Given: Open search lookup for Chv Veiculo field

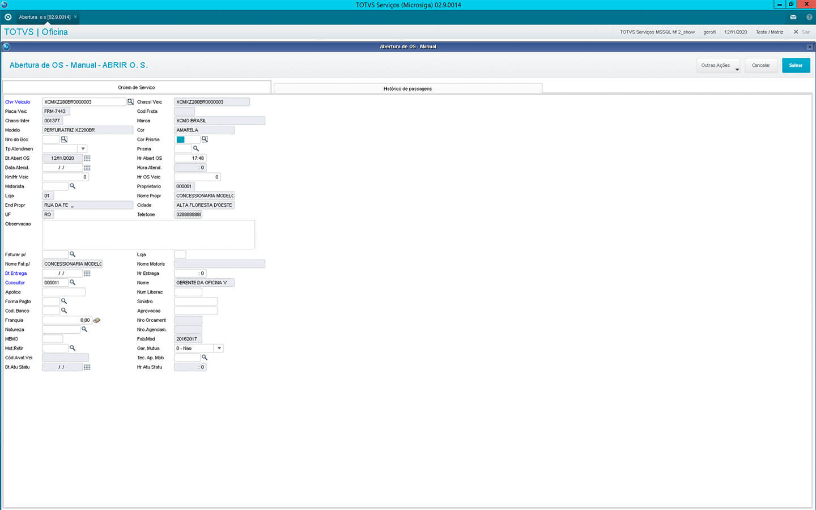Looking at the screenshot, I should [x=130, y=102].
